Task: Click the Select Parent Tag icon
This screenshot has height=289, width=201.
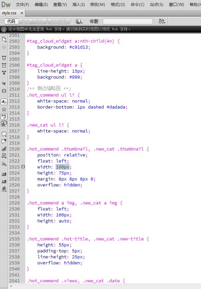Action: click(x=4, y=83)
